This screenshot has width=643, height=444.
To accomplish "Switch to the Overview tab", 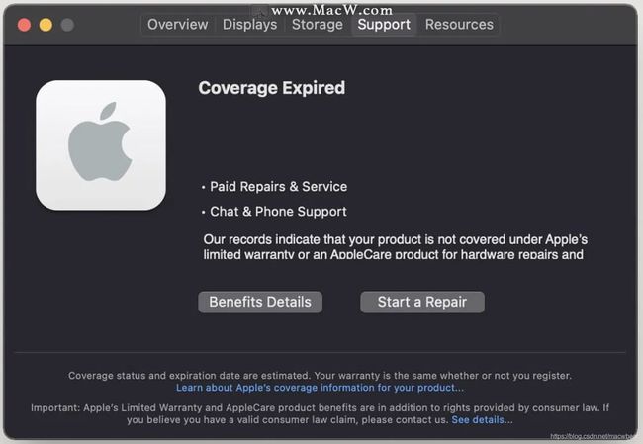I will pos(177,25).
